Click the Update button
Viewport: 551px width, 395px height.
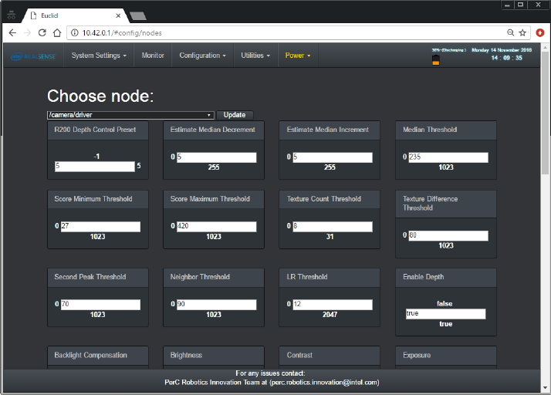[235, 115]
